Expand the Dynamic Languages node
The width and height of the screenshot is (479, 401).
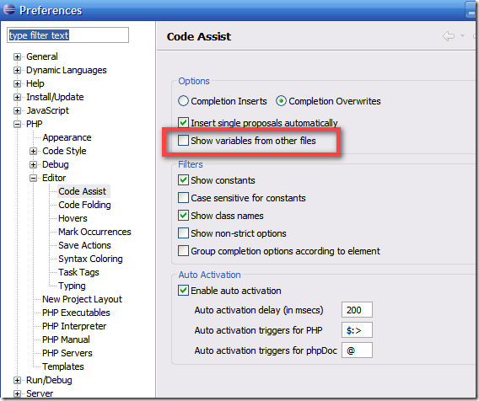coord(17,70)
